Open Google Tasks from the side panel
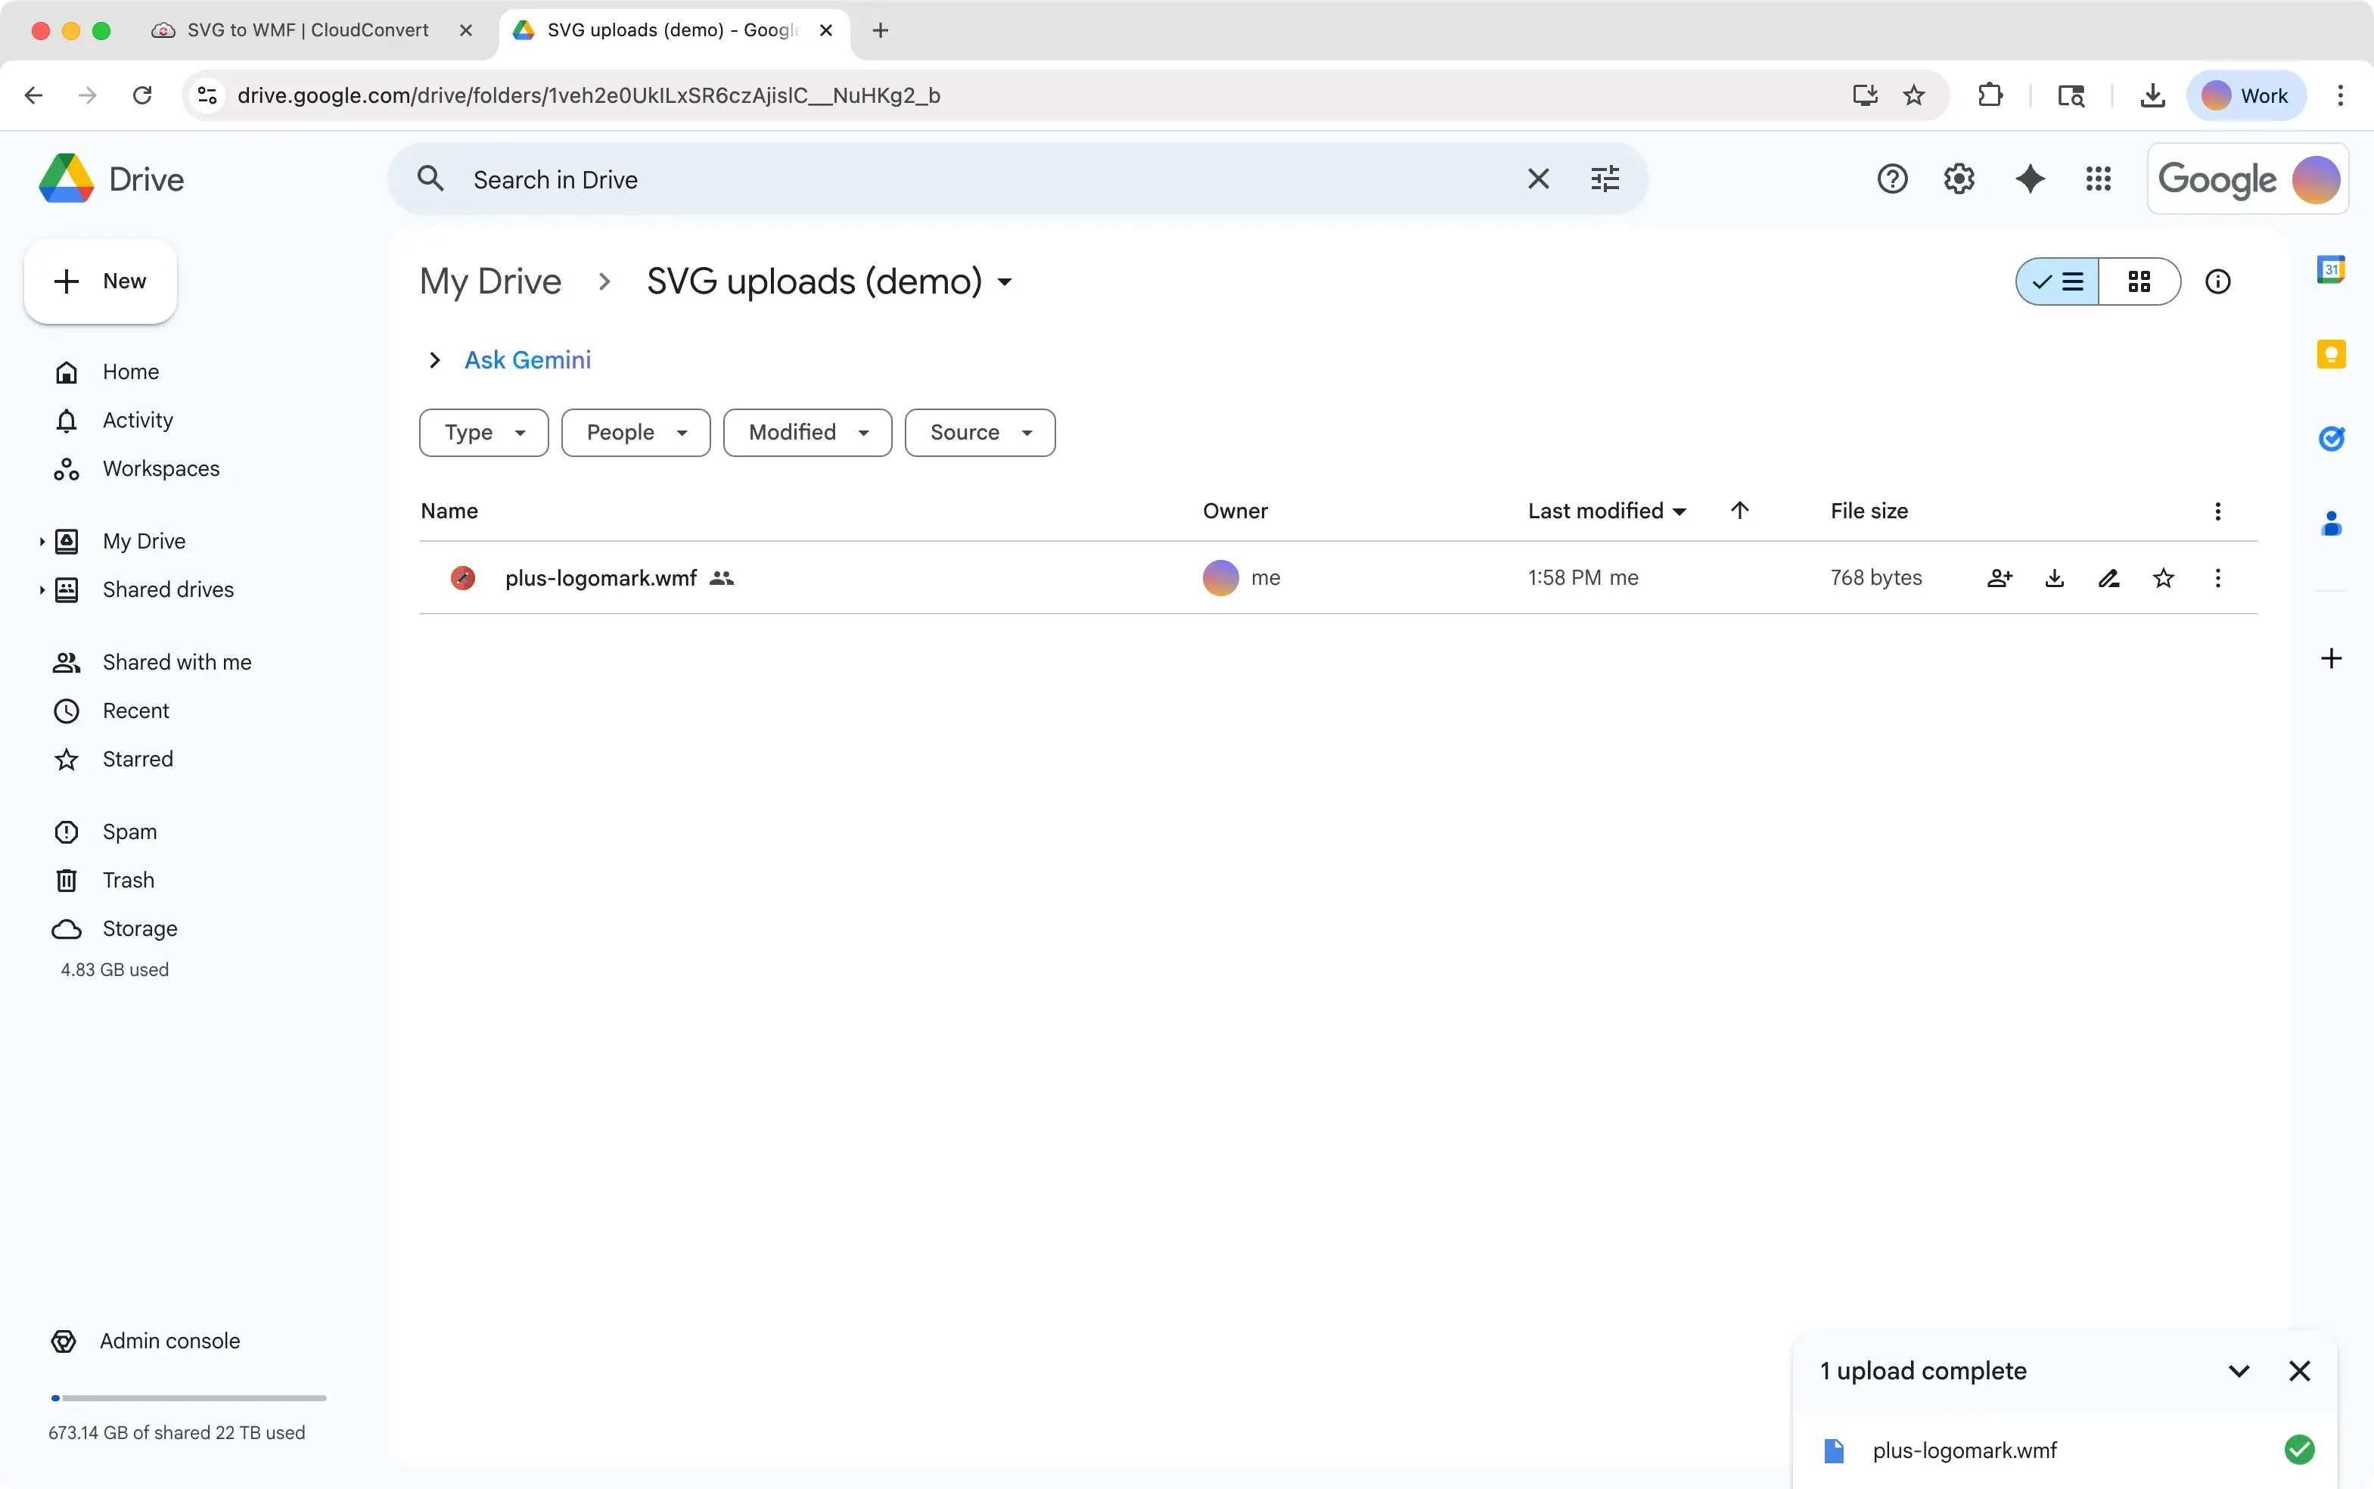 click(x=2332, y=437)
